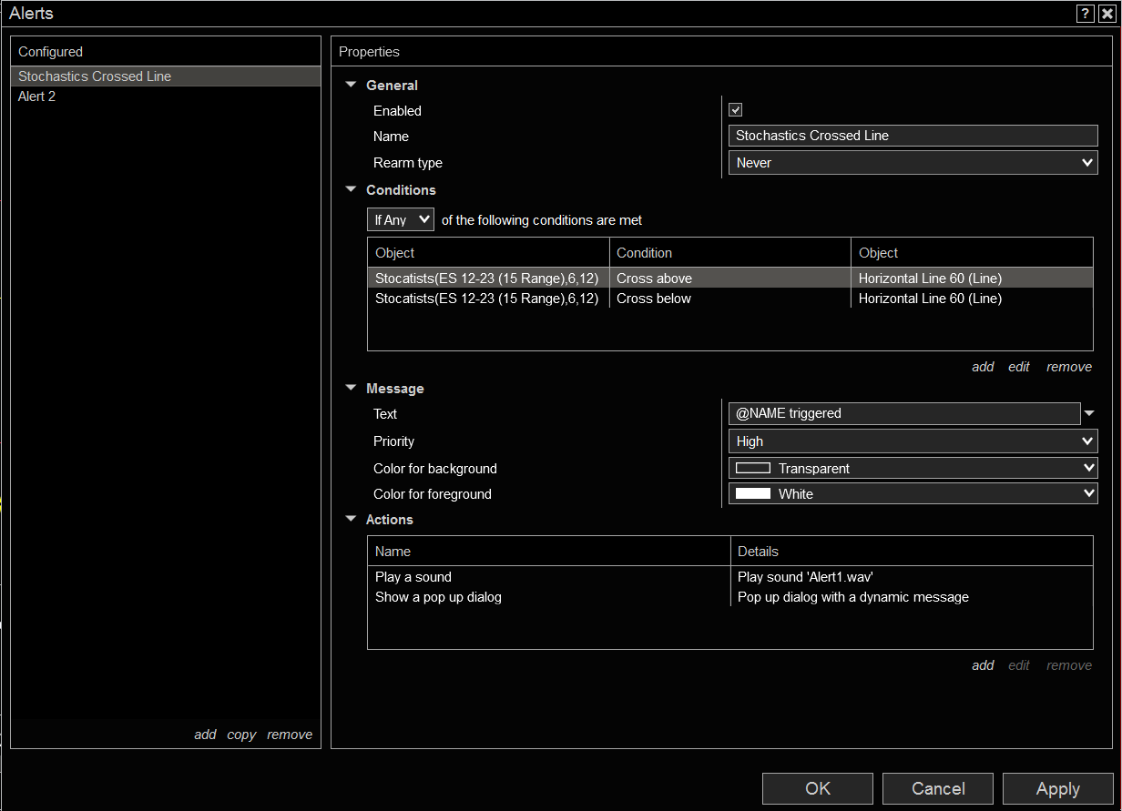Image resolution: width=1122 pixels, height=811 pixels.
Task: Open the Priority dropdown set to High
Action: [913, 441]
